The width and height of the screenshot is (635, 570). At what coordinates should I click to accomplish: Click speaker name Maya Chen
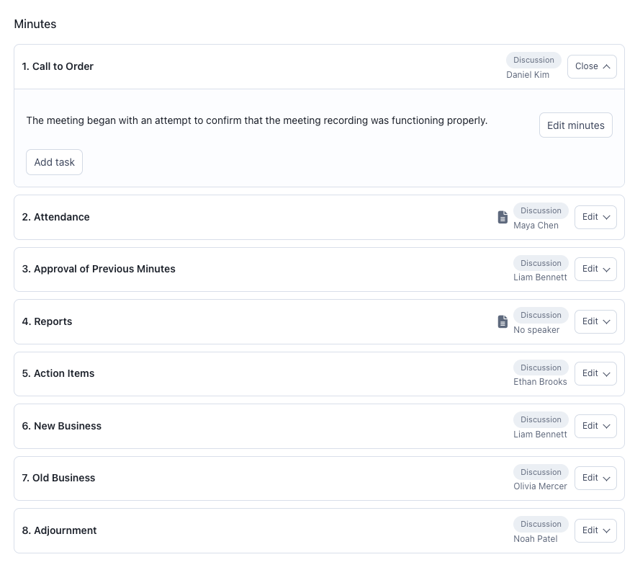click(x=536, y=226)
